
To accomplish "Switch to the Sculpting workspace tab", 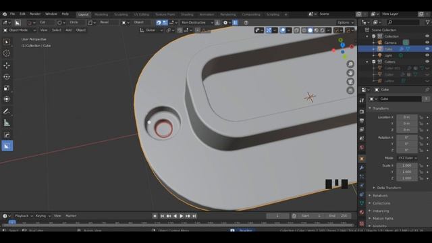I will pos(121,14).
